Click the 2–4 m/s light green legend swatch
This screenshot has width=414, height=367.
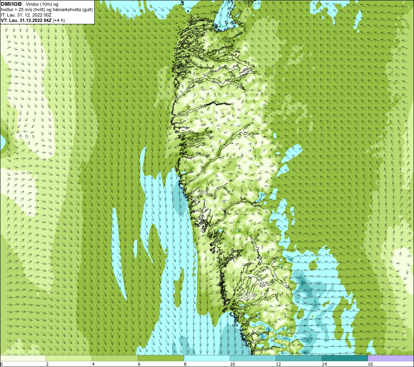coord(69,358)
